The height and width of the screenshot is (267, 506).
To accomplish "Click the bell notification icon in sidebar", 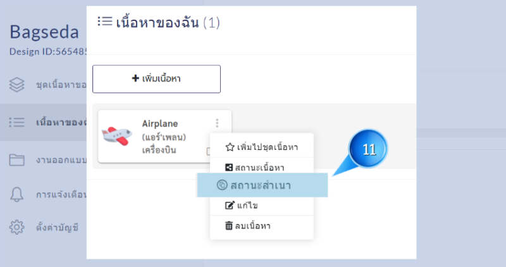I will point(17,194).
